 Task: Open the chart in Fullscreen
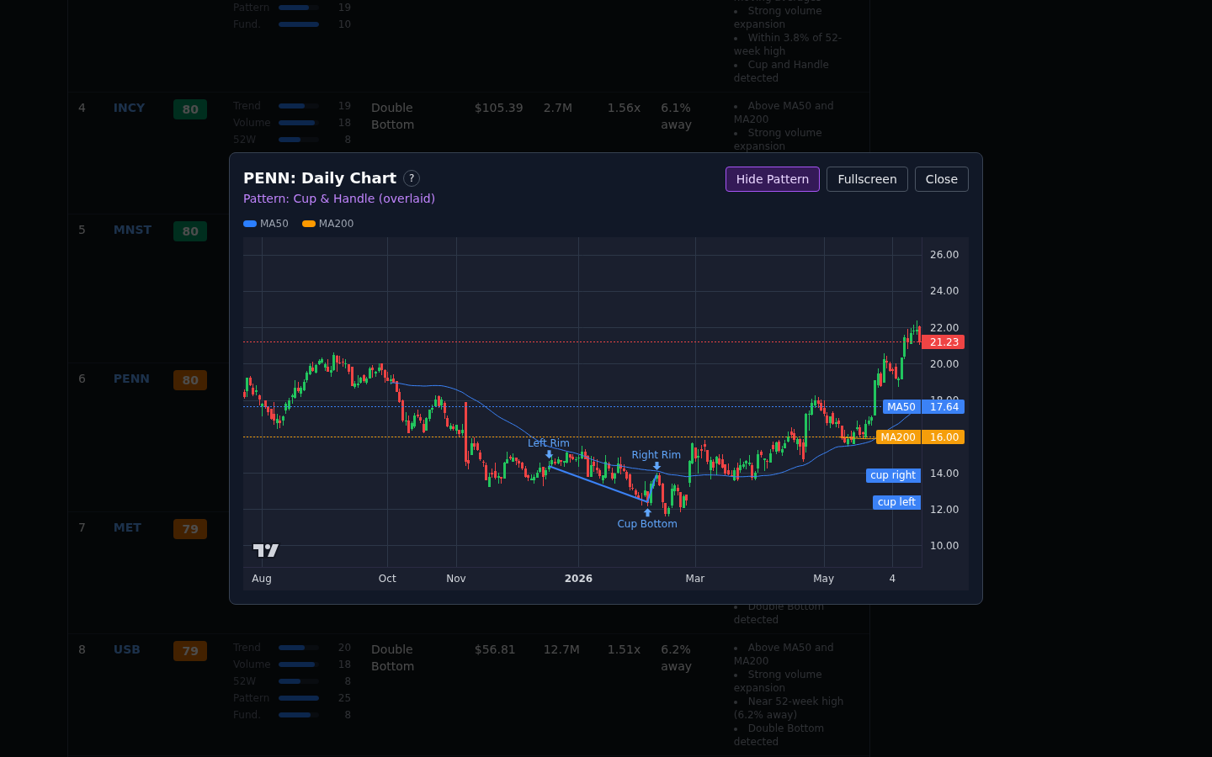[867, 179]
